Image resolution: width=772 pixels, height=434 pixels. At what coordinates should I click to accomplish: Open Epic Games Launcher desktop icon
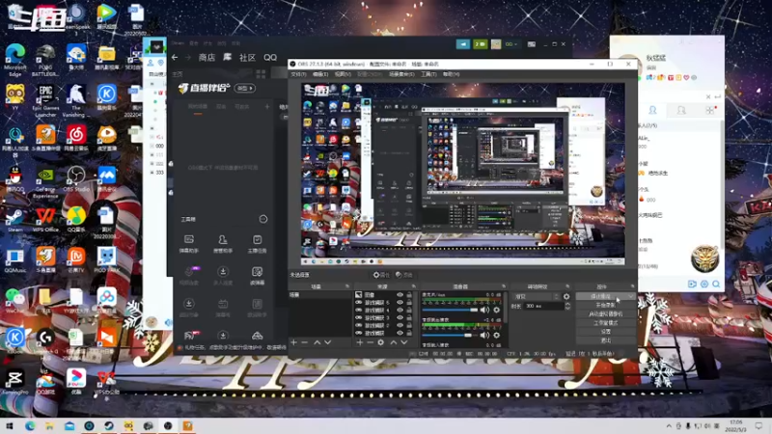(x=45, y=100)
